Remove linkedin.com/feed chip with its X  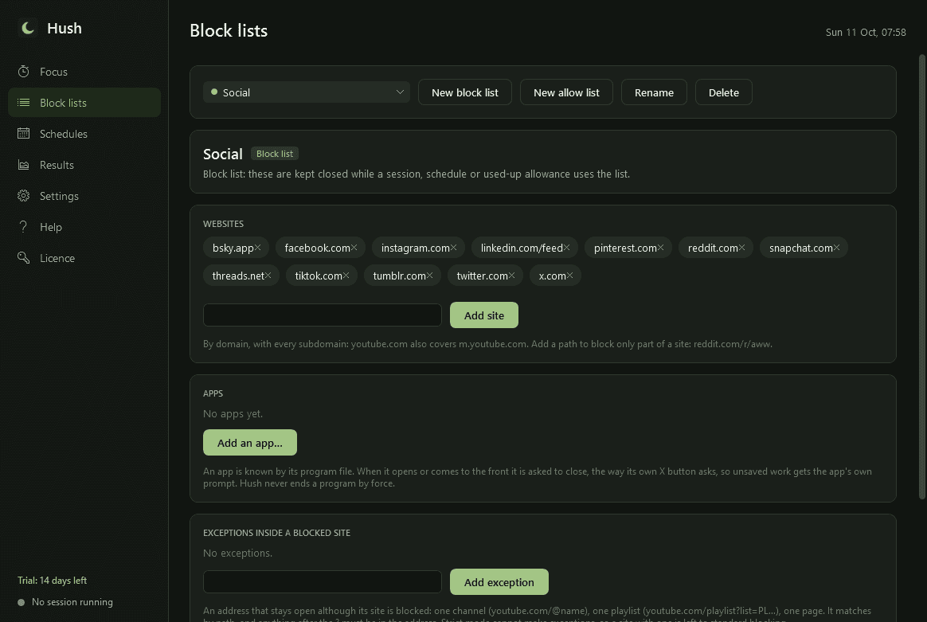(x=567, y=248)
